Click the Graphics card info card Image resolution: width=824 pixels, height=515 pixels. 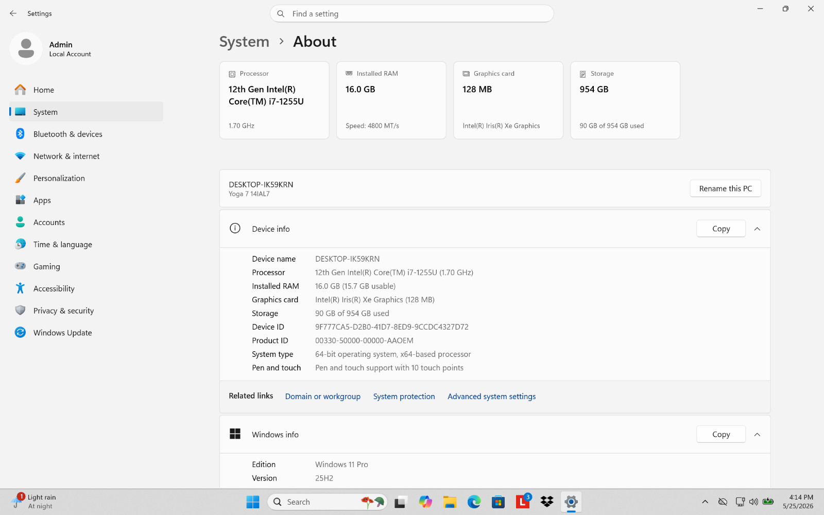pyautogui.click(x=508, y=100)
